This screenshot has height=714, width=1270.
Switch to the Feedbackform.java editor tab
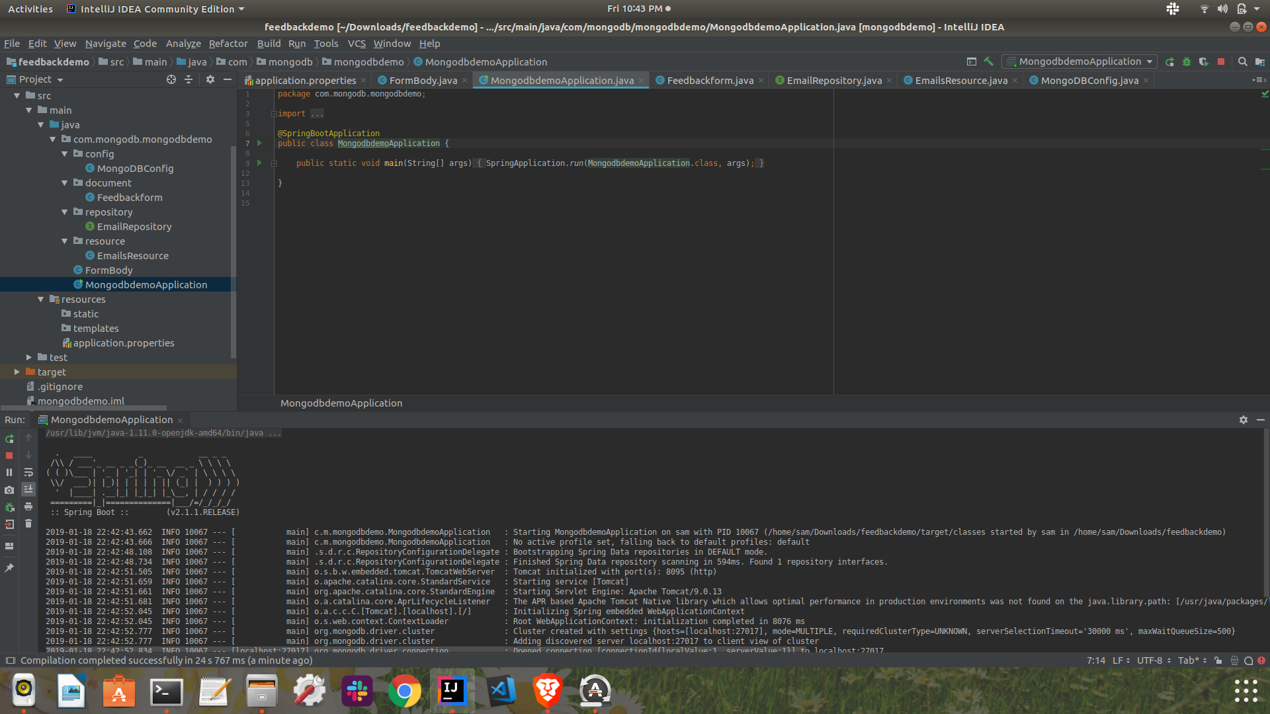[x=710, y=80]
